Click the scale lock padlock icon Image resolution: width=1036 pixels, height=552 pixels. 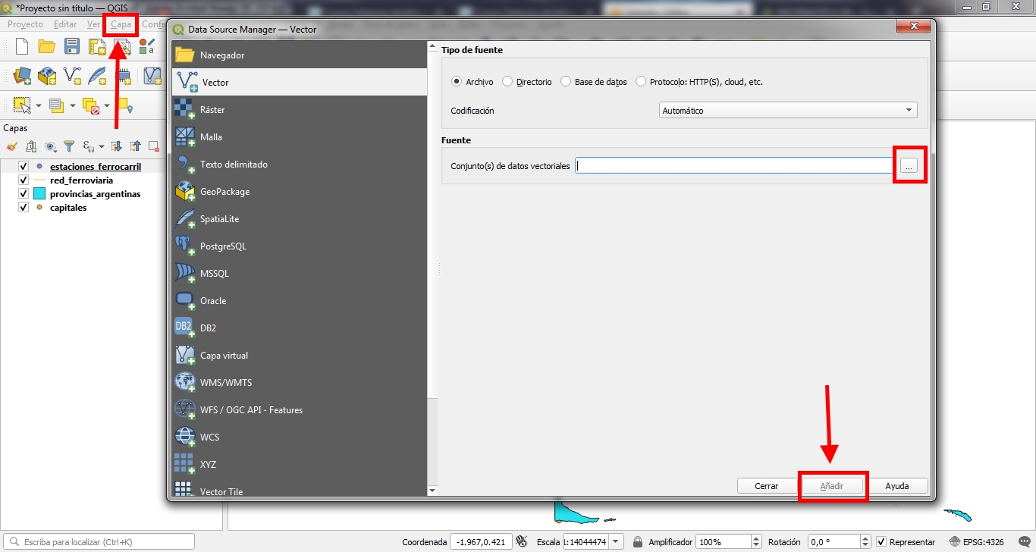pyautogui.click(x=638, y=541)
